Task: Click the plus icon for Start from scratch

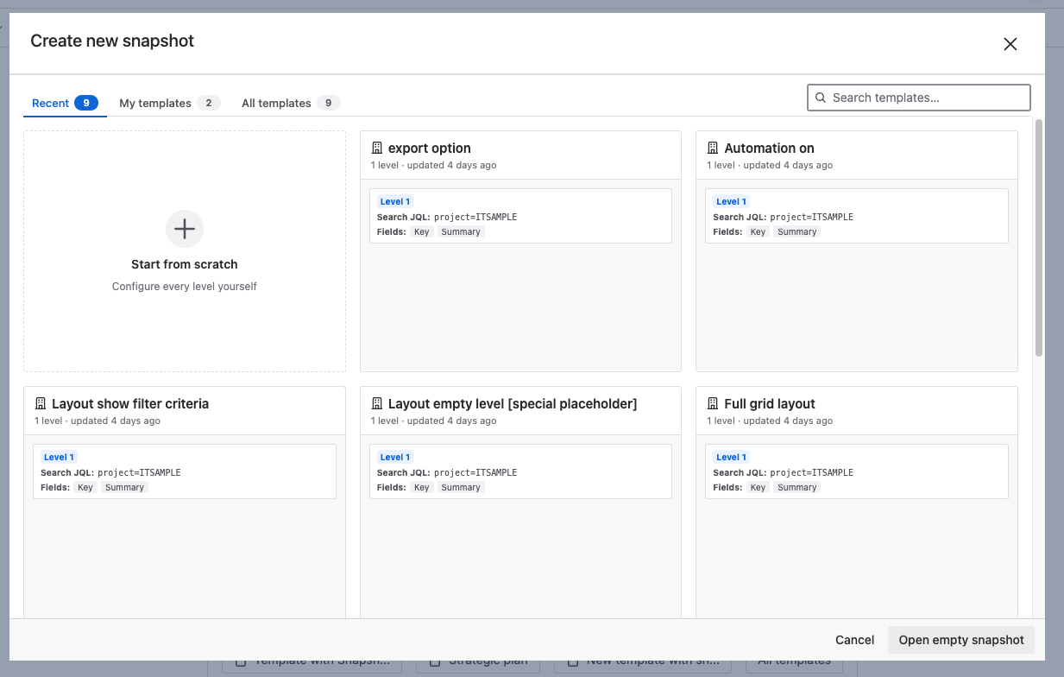Action: click(185, 229)
